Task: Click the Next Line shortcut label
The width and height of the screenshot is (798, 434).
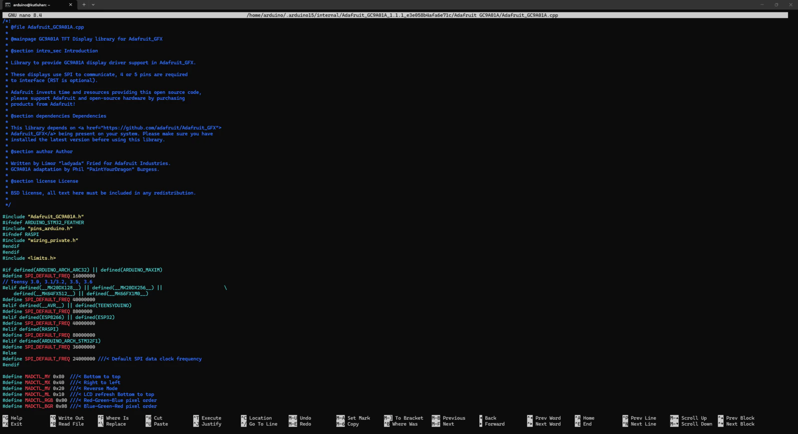Action: click(643, 424)
